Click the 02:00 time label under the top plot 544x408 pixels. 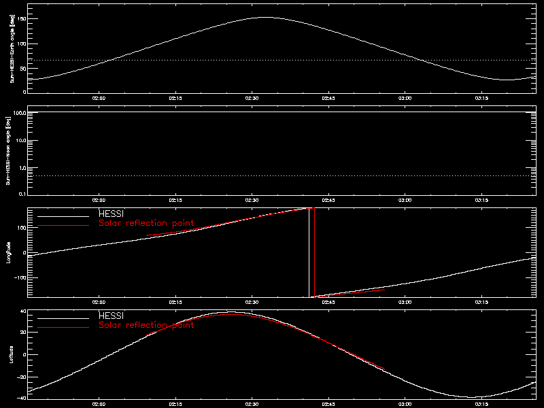click(99, 98)
